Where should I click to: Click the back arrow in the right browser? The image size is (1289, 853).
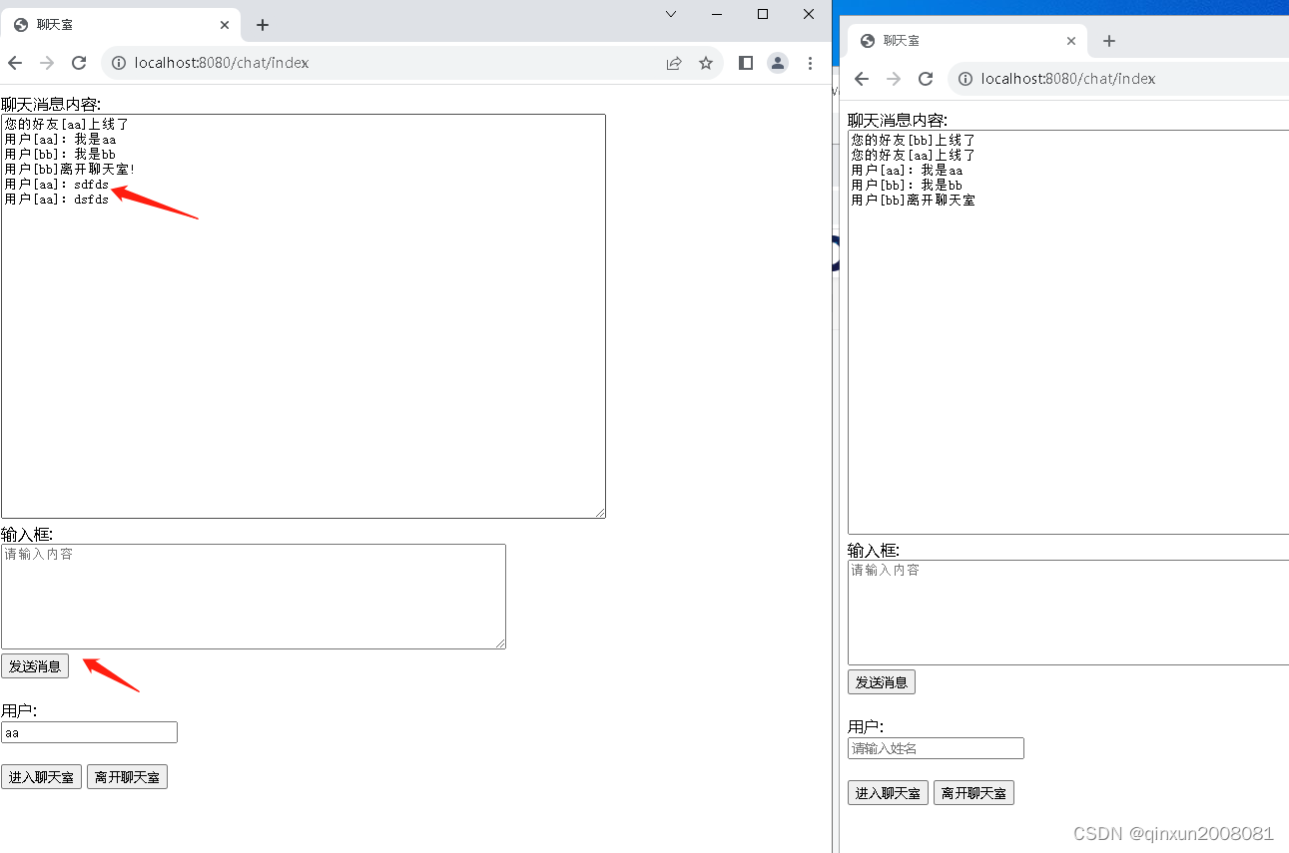click(x=861, y=79)
